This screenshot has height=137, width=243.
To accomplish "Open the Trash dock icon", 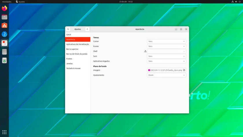I will (x=4, y=61).
